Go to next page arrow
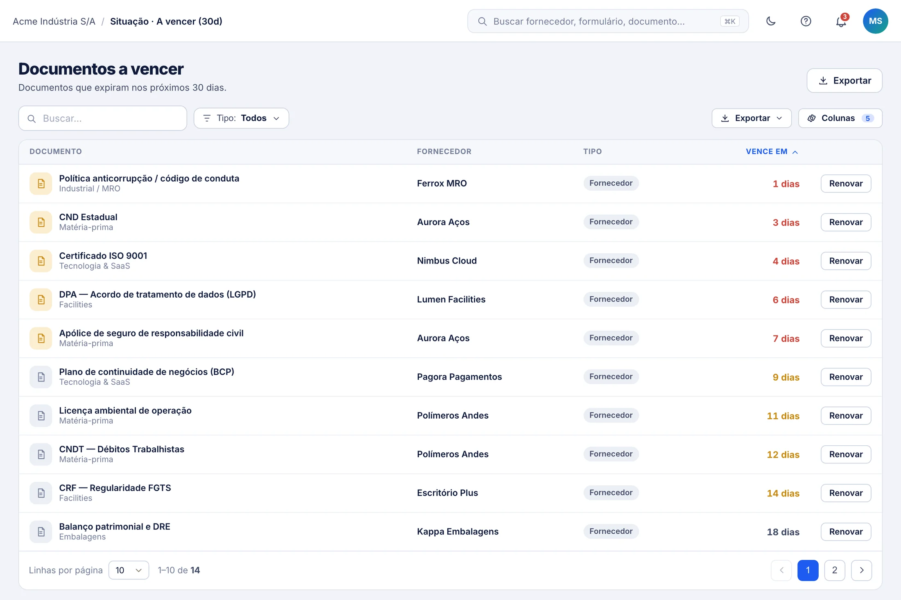 [x=861, y=570]
